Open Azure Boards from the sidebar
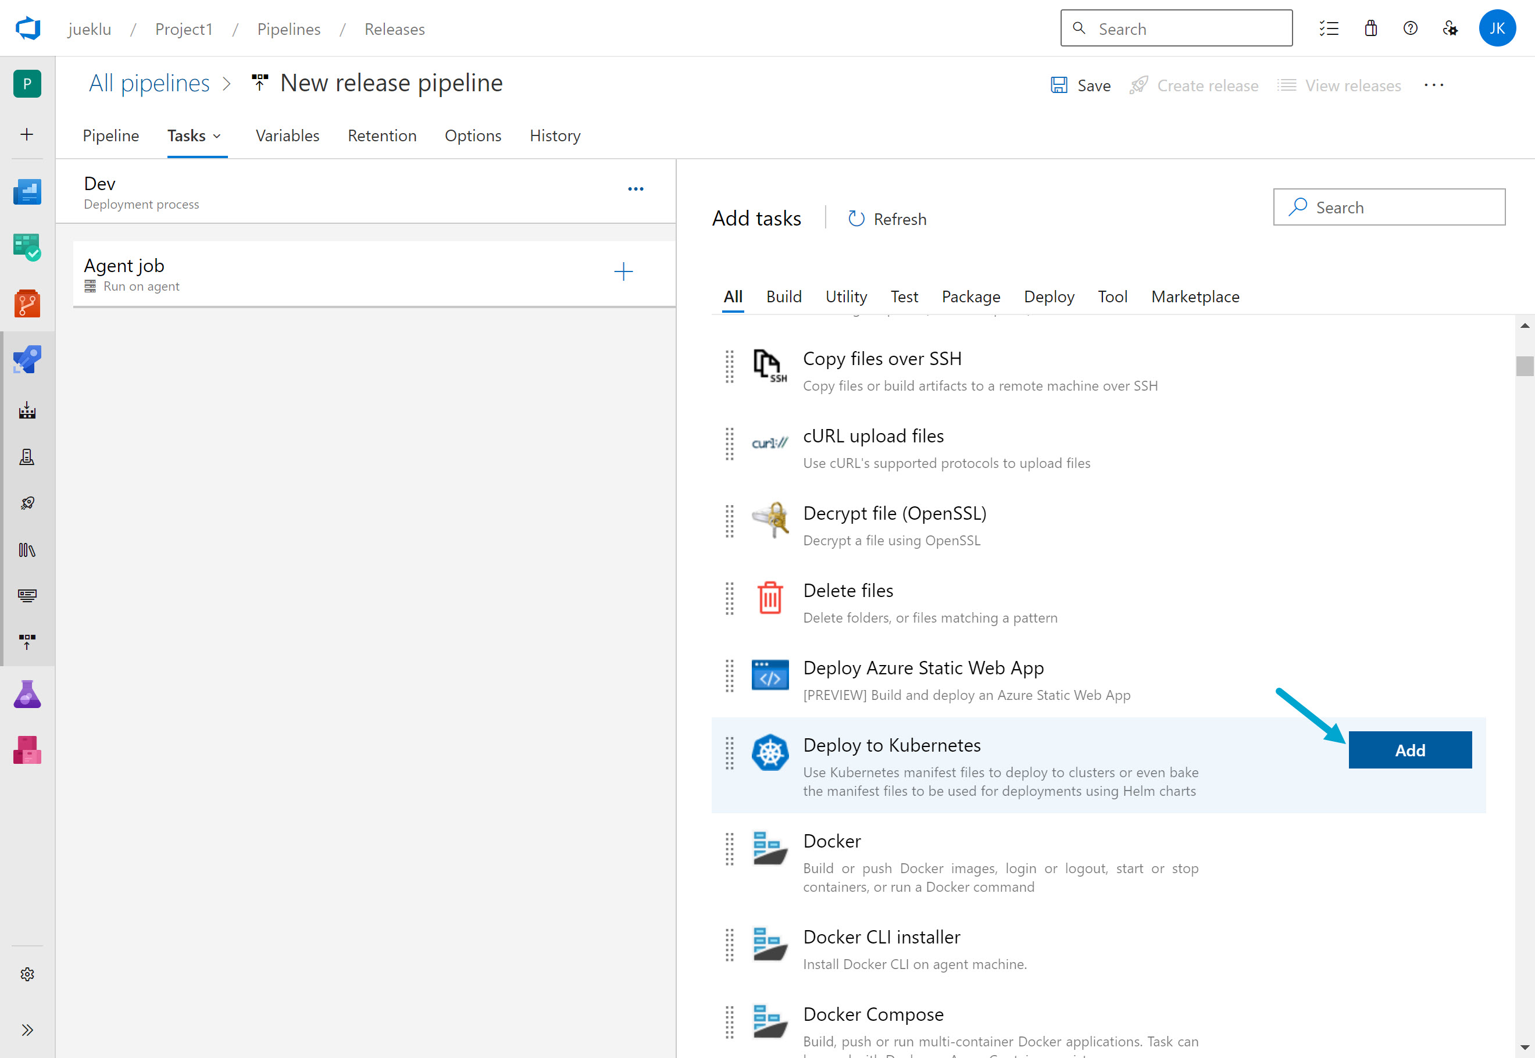This screenshot has width=1535, height=1058. (x=27, y=248)
